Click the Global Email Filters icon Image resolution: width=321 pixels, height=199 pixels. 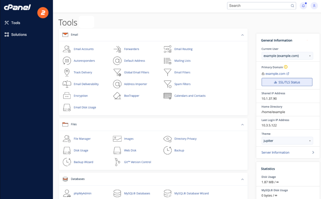[x=117, y=72]
